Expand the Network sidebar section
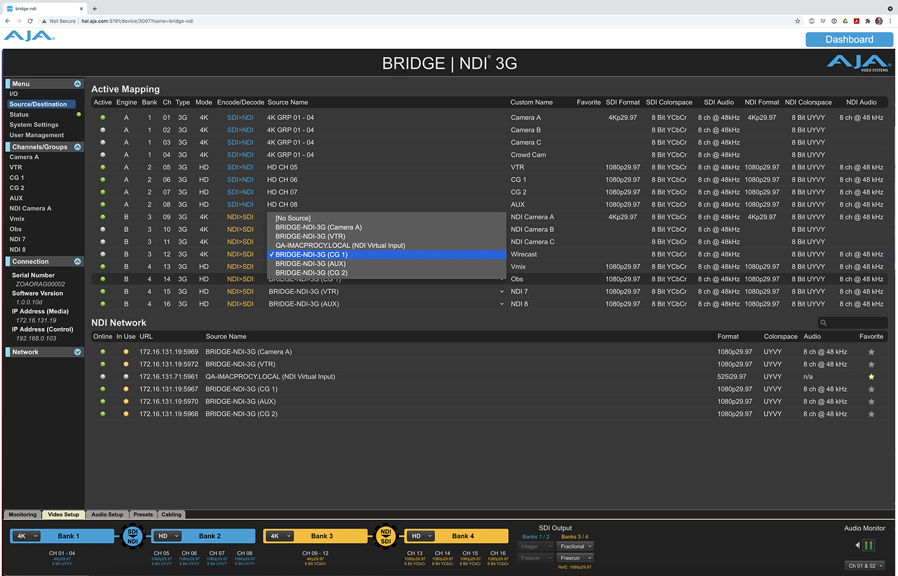898x576 pixels. pyautogui.click(x=78, y=352)
